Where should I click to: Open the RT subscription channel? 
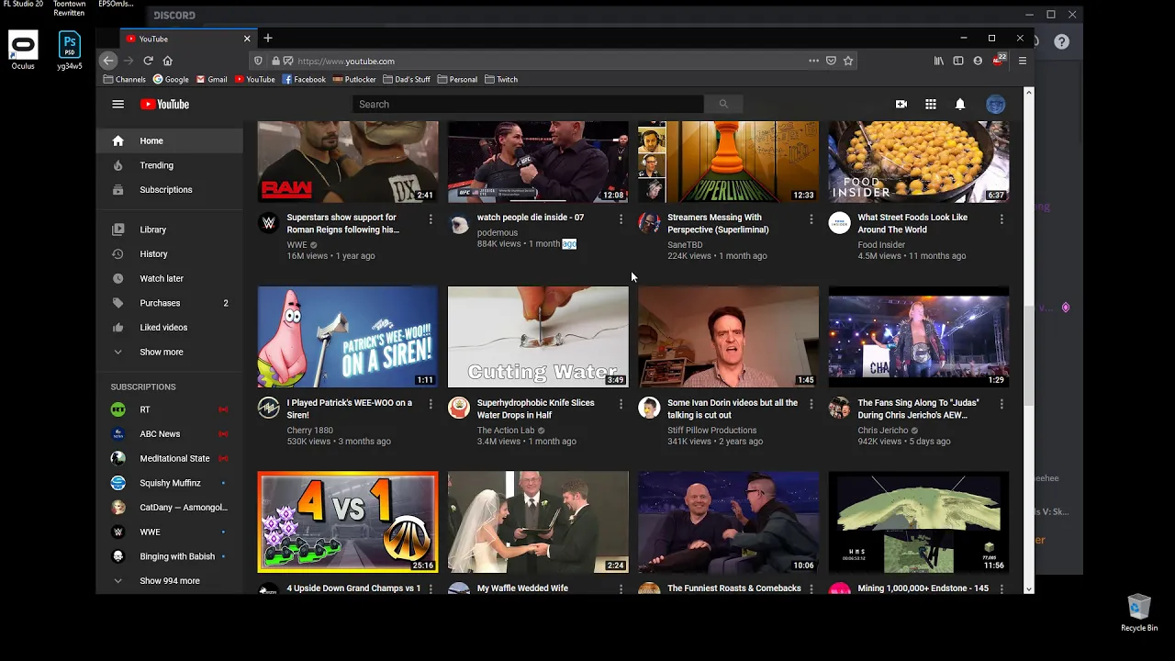point(169,409)
